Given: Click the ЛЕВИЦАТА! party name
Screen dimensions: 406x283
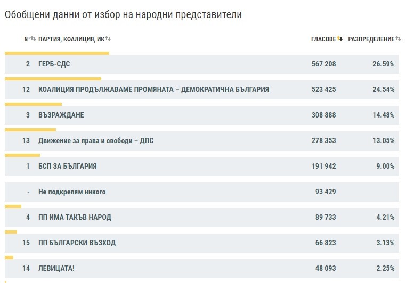Looking at the screenshot, I should tap(56, 268).
